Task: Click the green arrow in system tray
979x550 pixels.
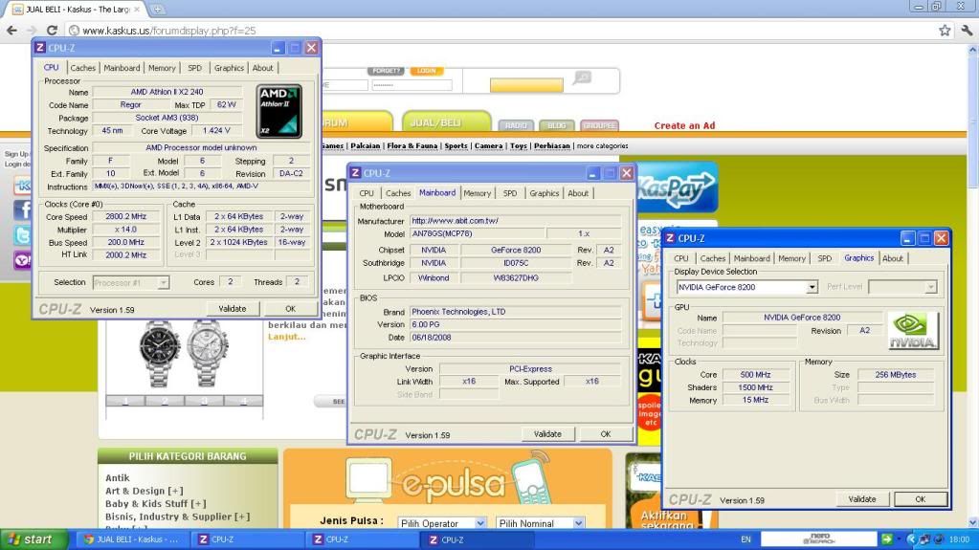Action: click(886, 539)
